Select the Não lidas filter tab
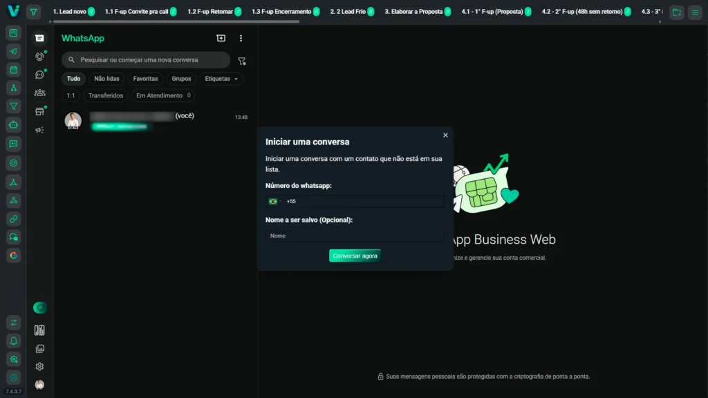This screenshot has width=708, height=398. tap(106, 79)
